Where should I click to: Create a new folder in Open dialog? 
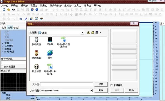[93, 33]
